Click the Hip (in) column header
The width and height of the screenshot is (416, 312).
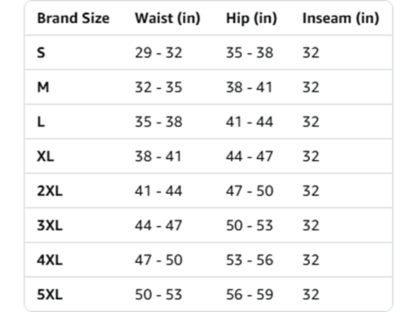click(x=251, y=18)
